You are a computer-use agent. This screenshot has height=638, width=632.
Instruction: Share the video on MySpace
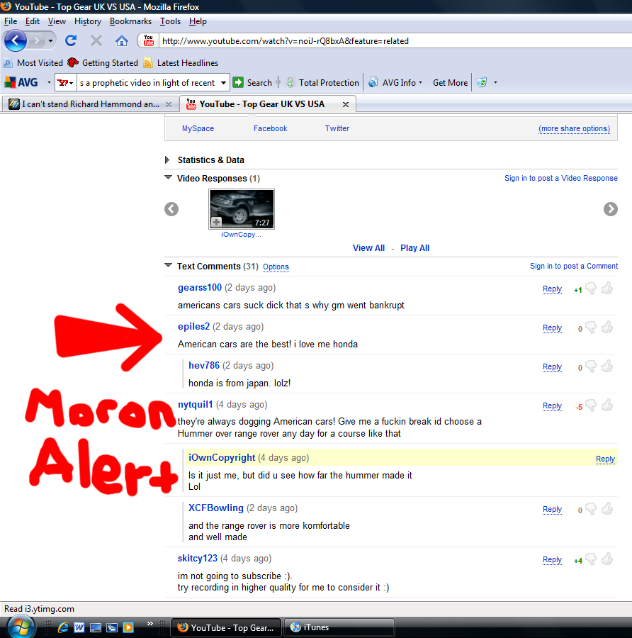pos(198,128)
